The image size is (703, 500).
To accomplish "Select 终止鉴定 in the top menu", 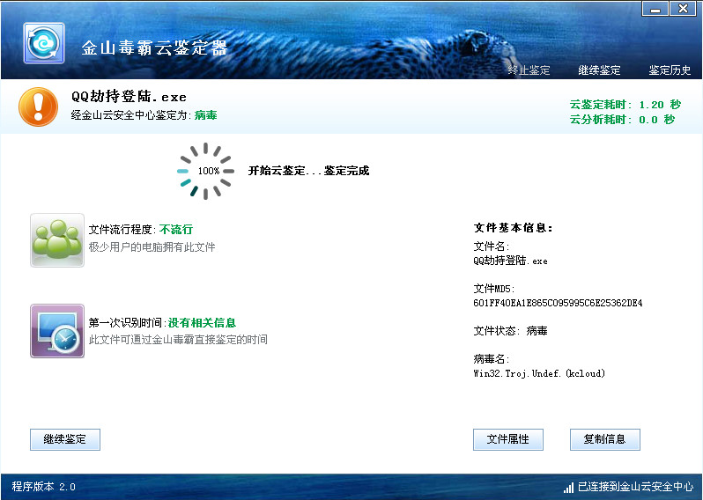I will point(529,70).
